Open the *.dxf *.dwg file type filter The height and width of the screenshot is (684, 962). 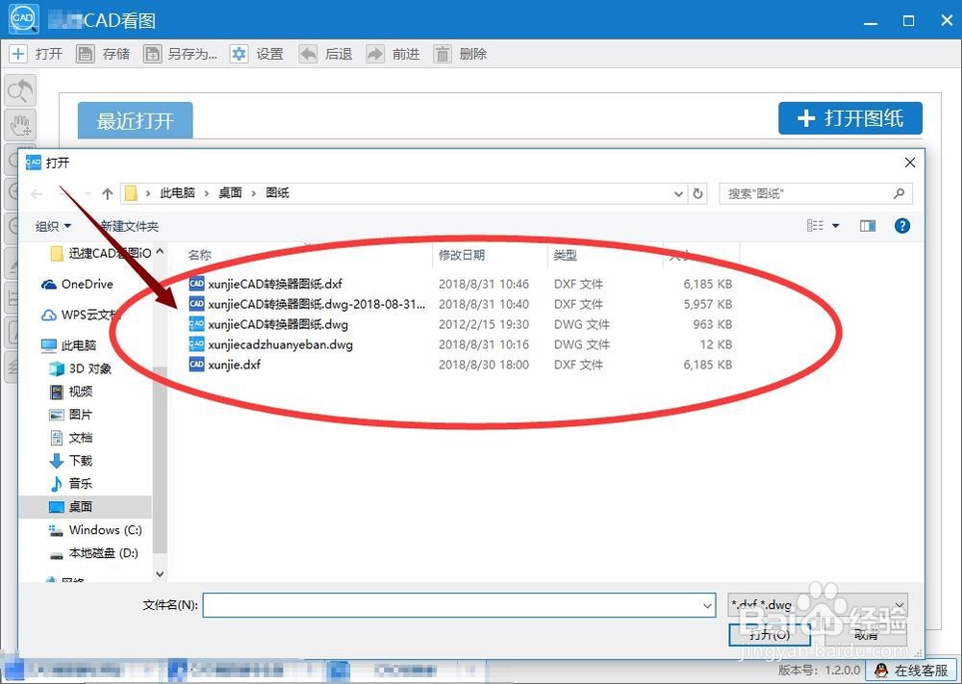coord(817,605)
